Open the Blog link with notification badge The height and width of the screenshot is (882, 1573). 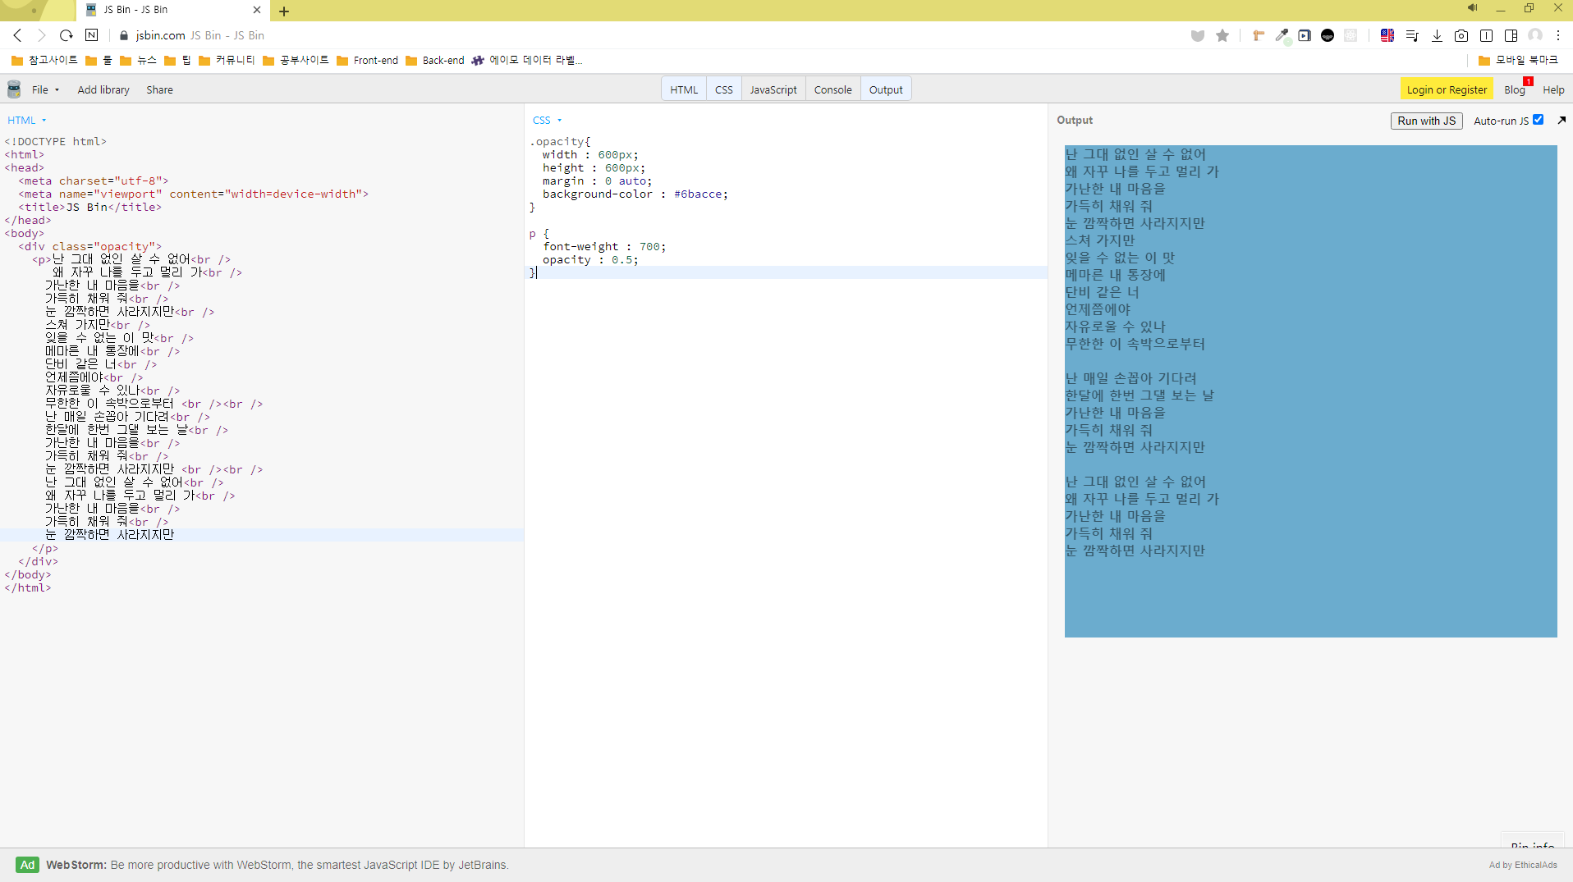tap(1515, 89)
